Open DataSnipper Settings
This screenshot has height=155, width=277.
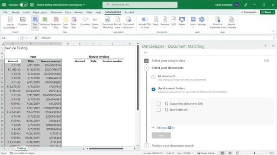click(202, 21)
